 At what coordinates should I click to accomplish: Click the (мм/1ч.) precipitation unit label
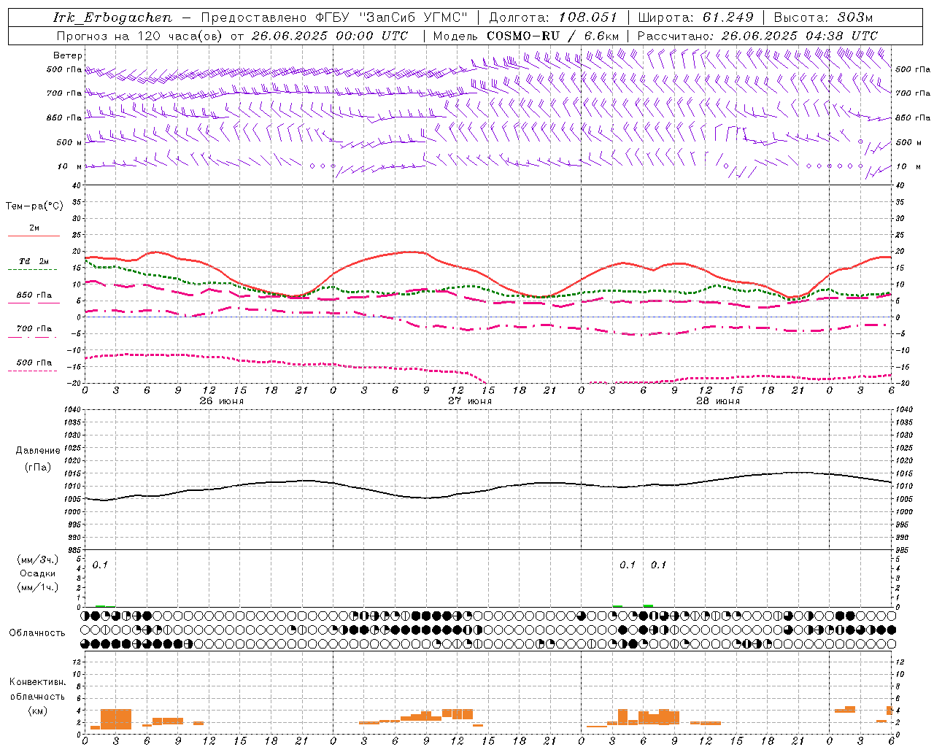38,587
